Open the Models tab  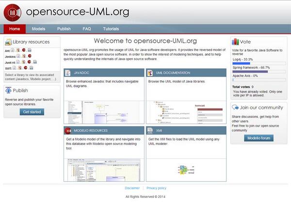click(38, 29)
